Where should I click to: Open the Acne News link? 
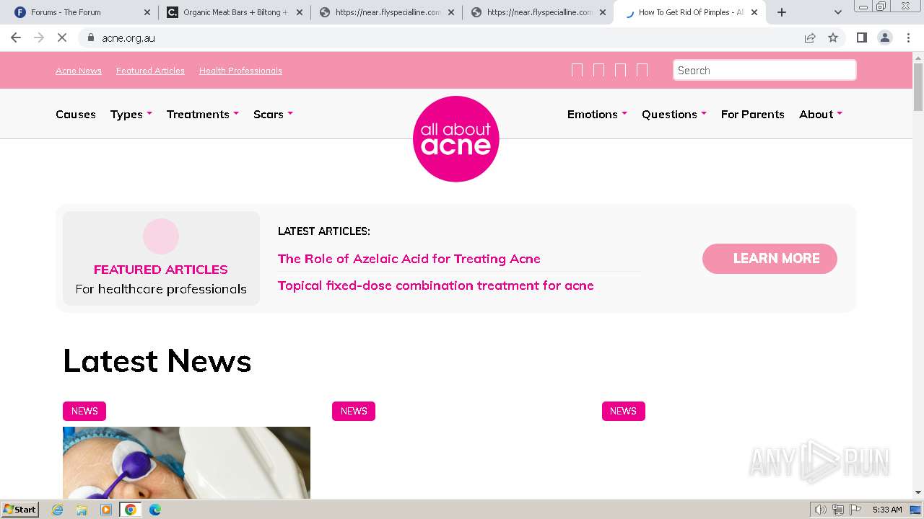[79, 71]
